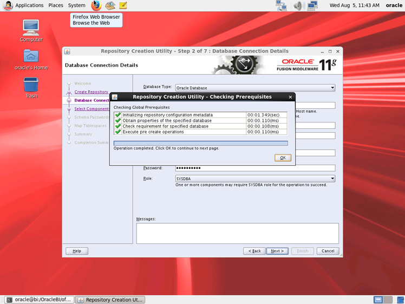Click the 00:01.349(sec) time cell
405x304 pixels.
[x=266, y=115]
